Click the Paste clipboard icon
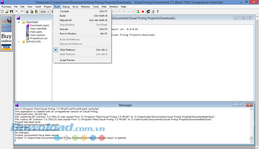This screenshot has height=149, width=259. (x=36, y=12)
